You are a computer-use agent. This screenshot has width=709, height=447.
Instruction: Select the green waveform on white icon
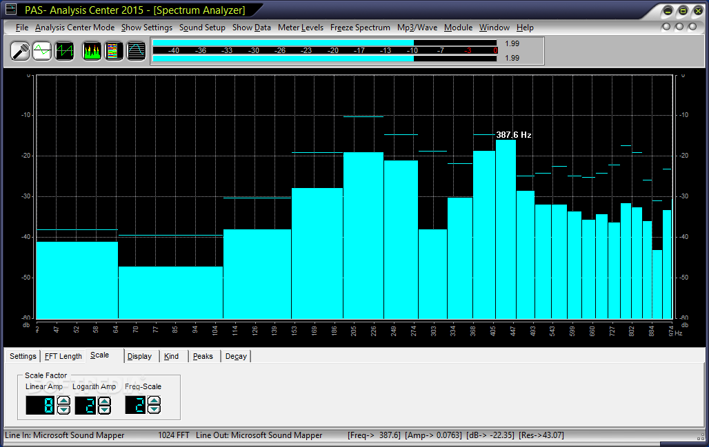click(42, 50)
